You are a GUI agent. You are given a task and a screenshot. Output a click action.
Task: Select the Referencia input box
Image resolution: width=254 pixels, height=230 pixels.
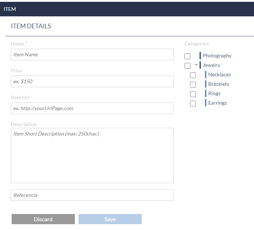coord(92,195)
